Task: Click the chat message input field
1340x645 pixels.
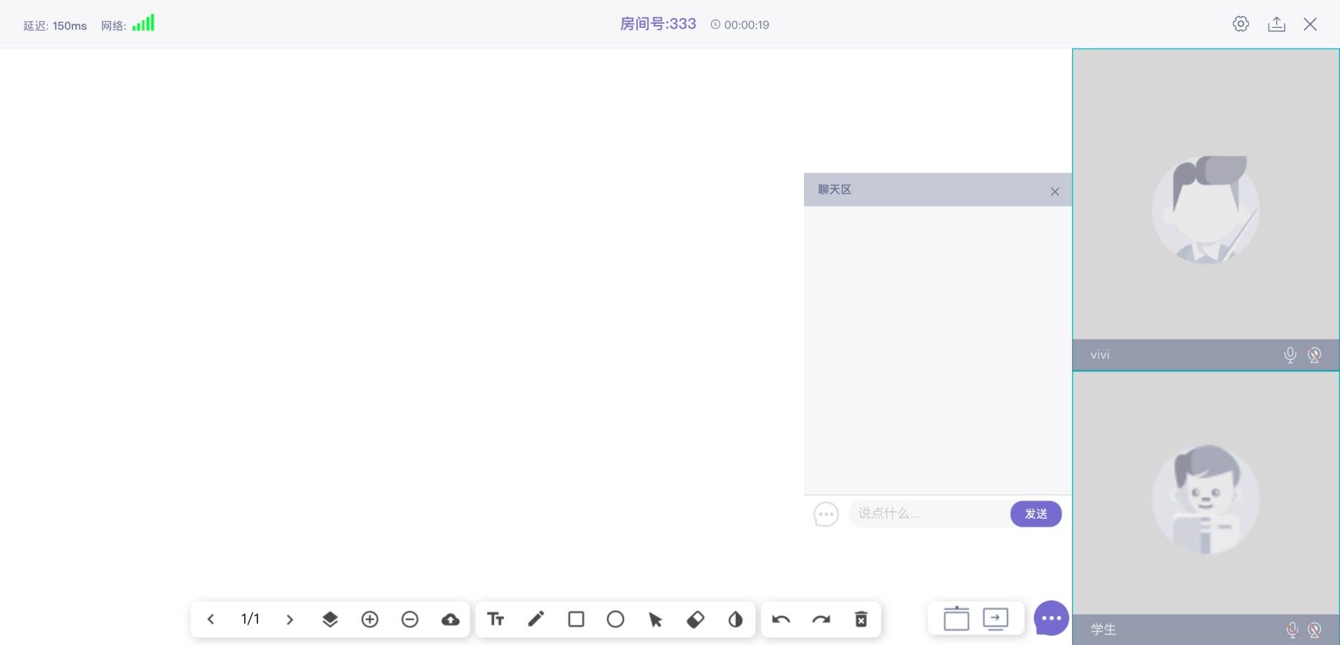Action: tap(928, 514)
